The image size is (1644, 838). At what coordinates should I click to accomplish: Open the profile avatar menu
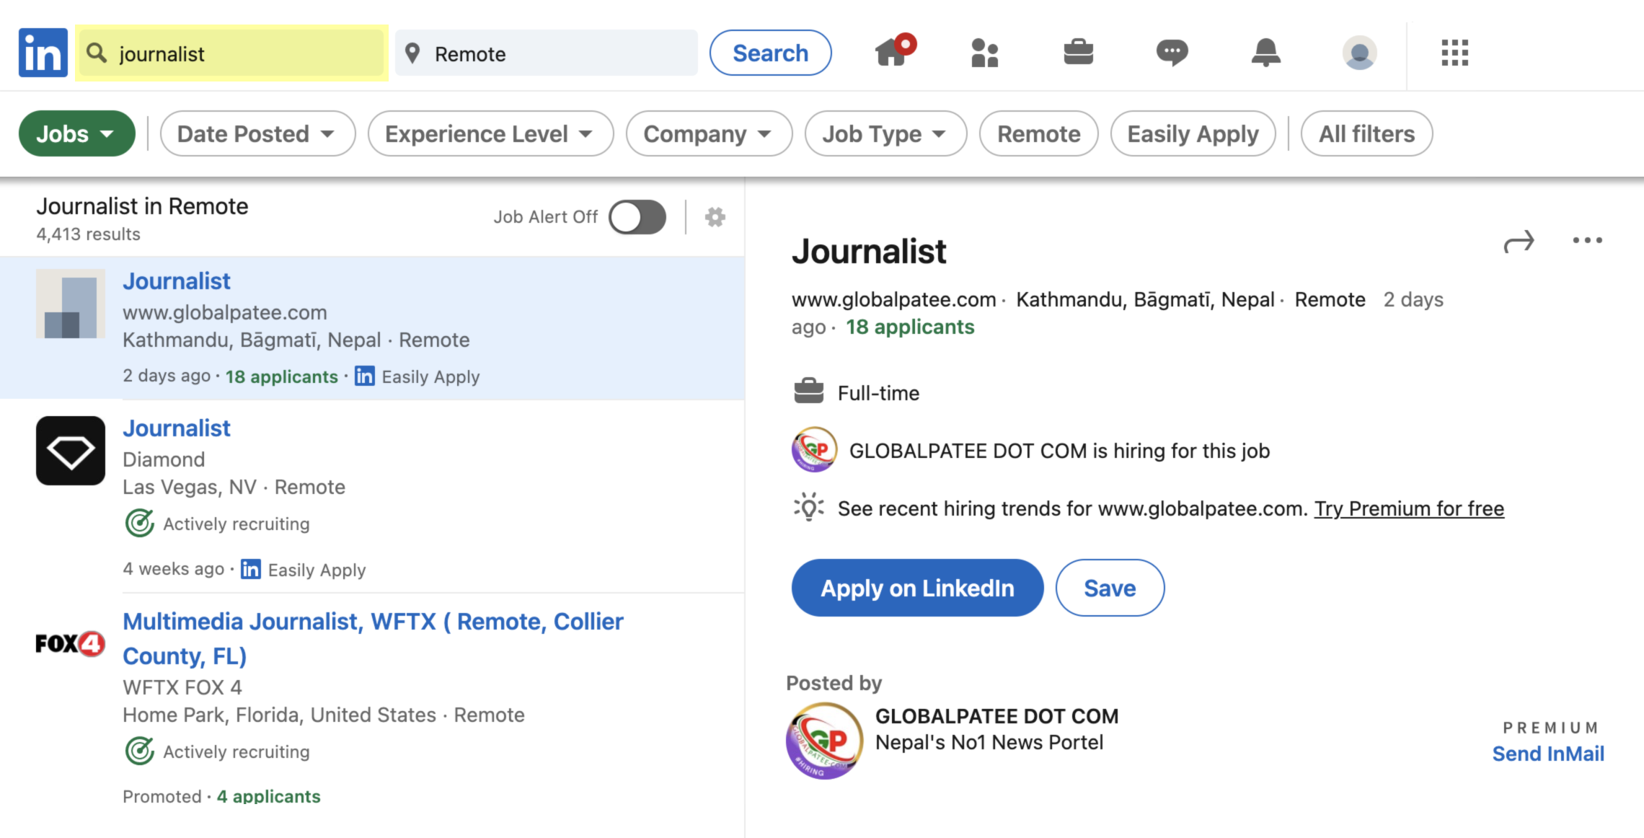tap(1360, 53)
